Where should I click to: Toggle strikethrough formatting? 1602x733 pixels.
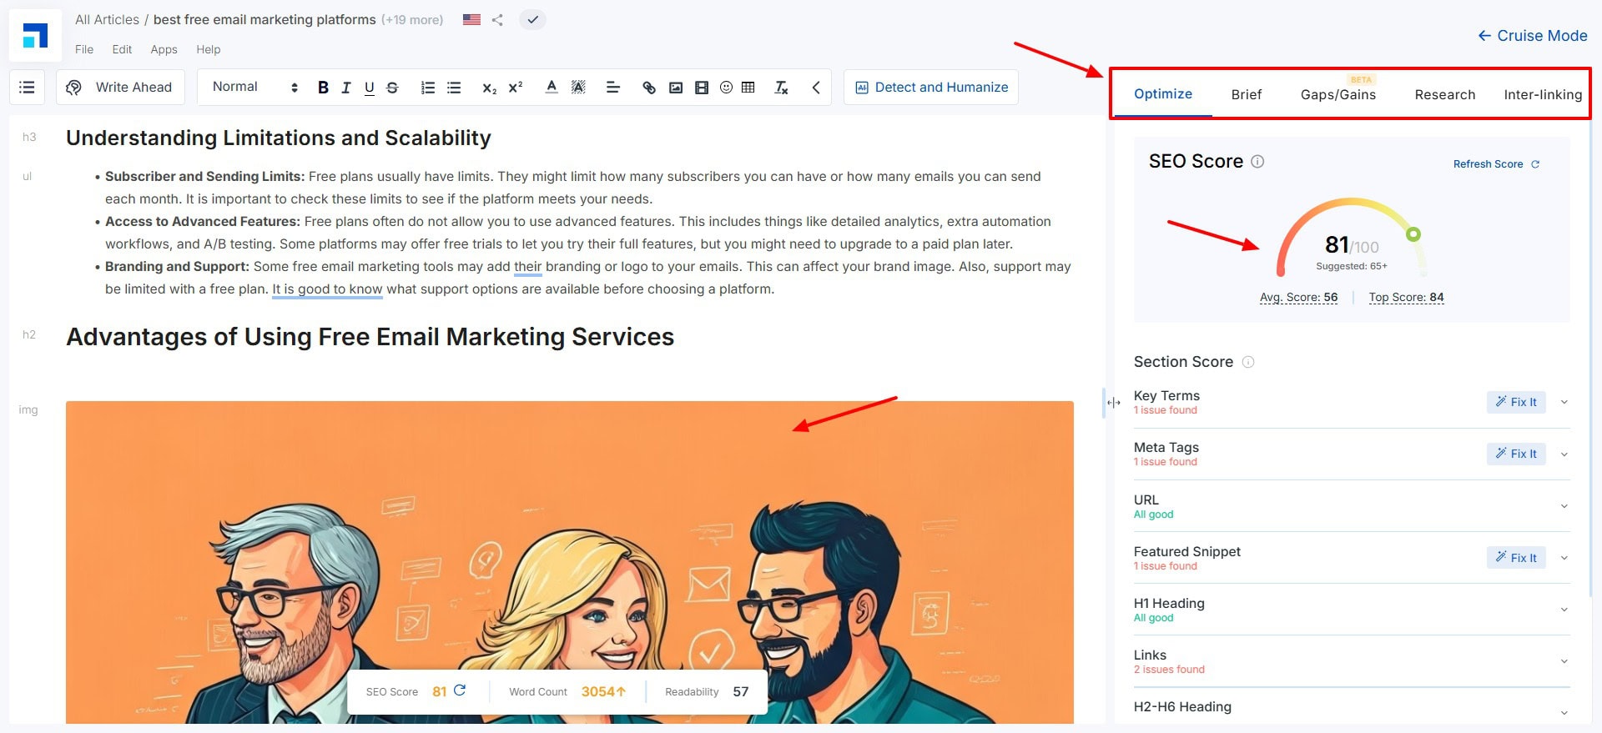[x=392, y=88]
